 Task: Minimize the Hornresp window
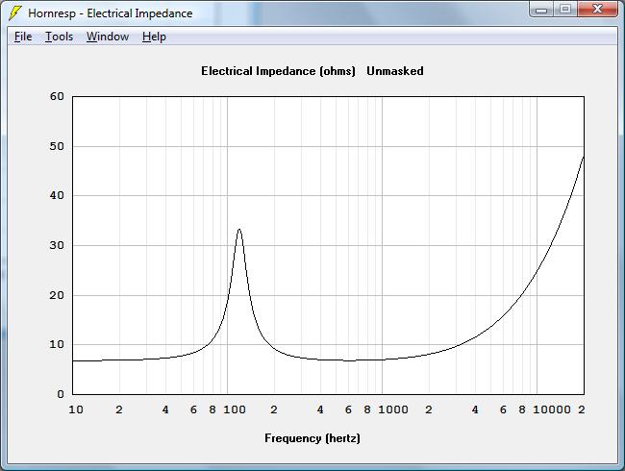coord(541,10)
